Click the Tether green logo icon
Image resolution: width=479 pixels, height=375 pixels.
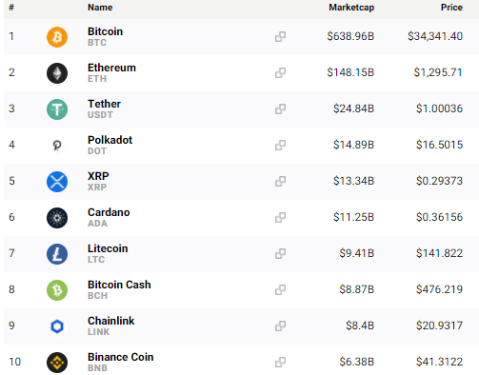coord(57,109)
